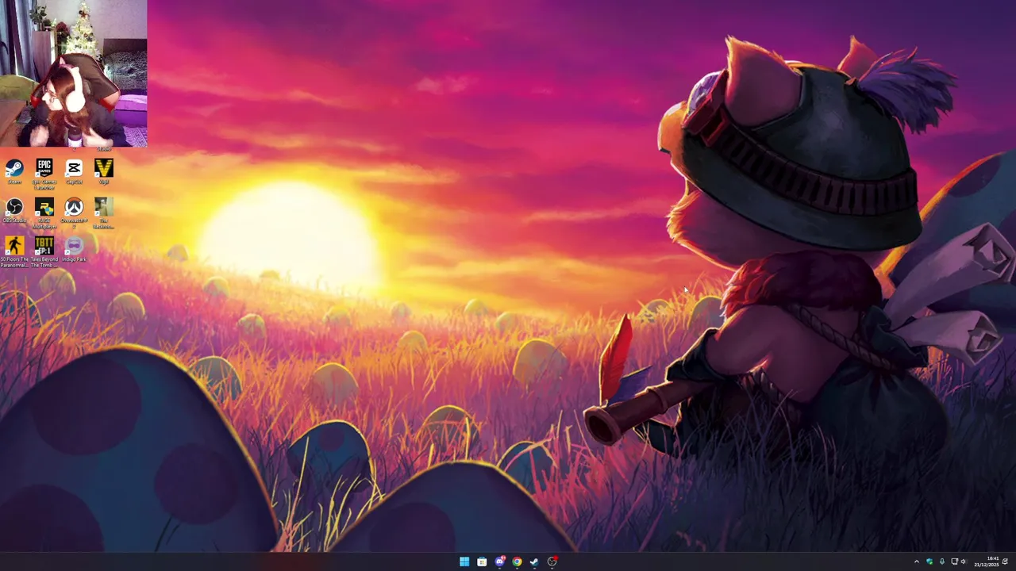Select the RAGE Multiplayer desktop shortcut
The height and width of the screenshot is (571, 1016).
(44, 213)
